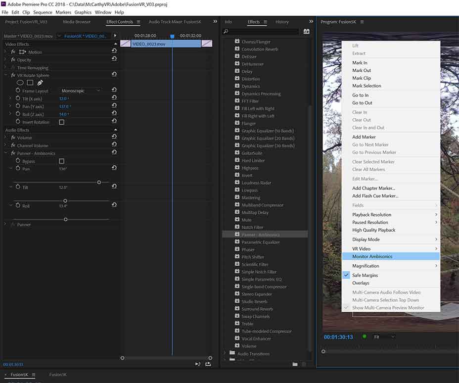Toggle the Channel Volume fx switch
459x383 pixels.
point(13,145)
